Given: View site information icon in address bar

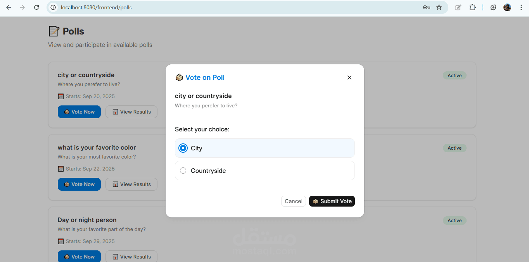Looking at the screenshot, I should (x=54, y=7).
